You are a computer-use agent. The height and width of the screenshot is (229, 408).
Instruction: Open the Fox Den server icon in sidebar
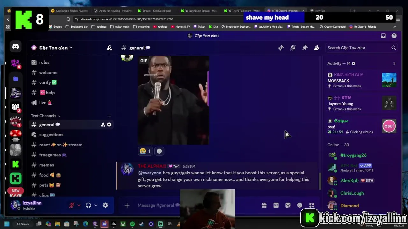[x=15, y=93]
